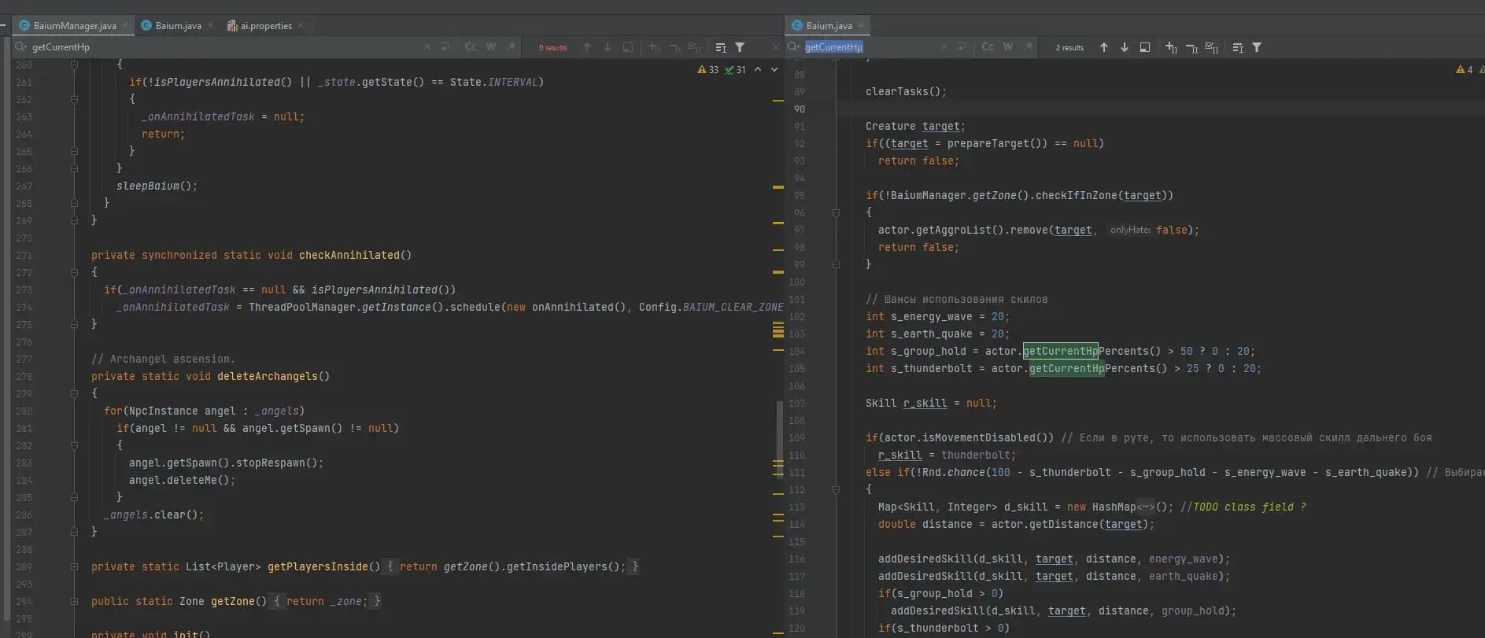Collapse if-block fold at line 262
1485x638 pixels.
click(x=74, y=99)
